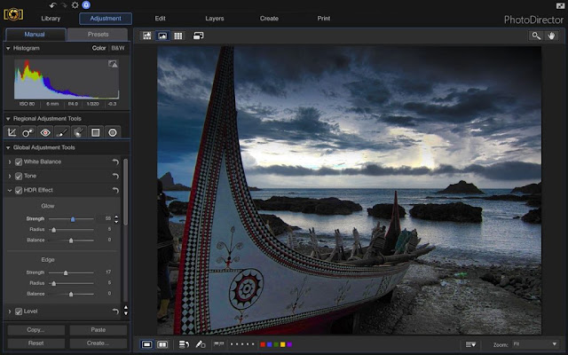Click the Reset button
The image size is (568, 355).
(35, 343)
